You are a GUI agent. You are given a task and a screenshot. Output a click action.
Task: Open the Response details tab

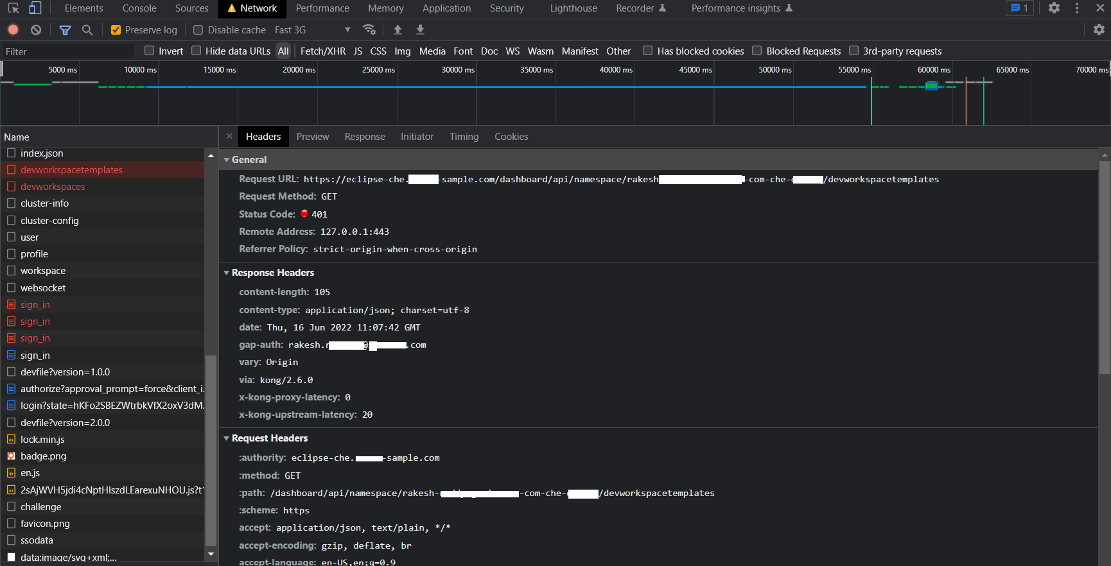365,137
